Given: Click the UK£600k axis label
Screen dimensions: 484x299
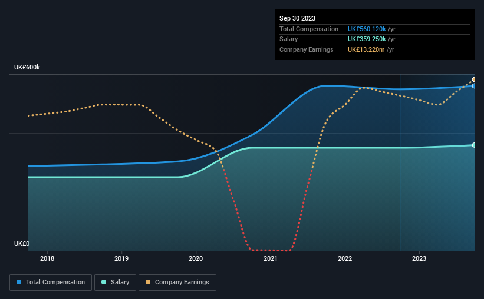Looking at the screenshot, I should pos(27,67).
